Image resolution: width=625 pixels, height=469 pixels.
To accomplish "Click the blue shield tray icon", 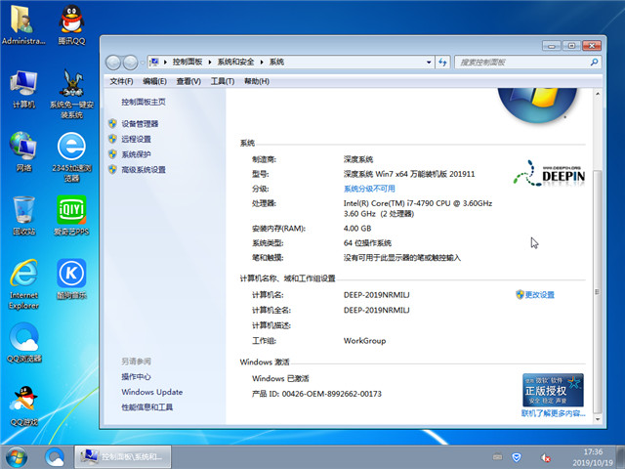I will click(x=517, y=457).
